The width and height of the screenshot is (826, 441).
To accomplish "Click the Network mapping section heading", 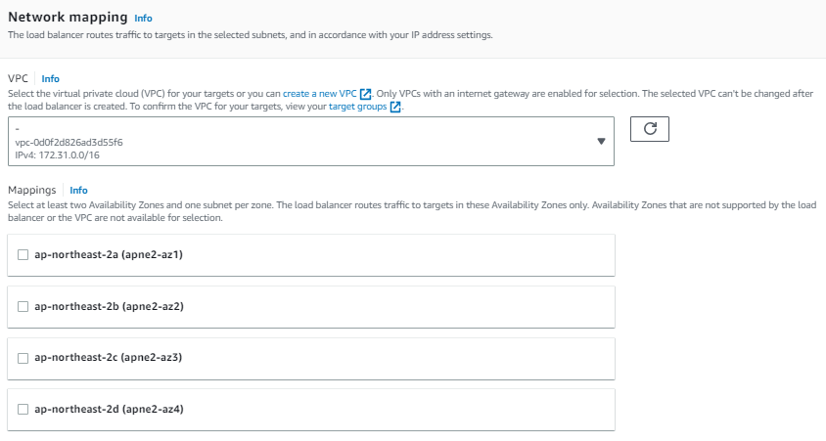I will tap(68, 18).
